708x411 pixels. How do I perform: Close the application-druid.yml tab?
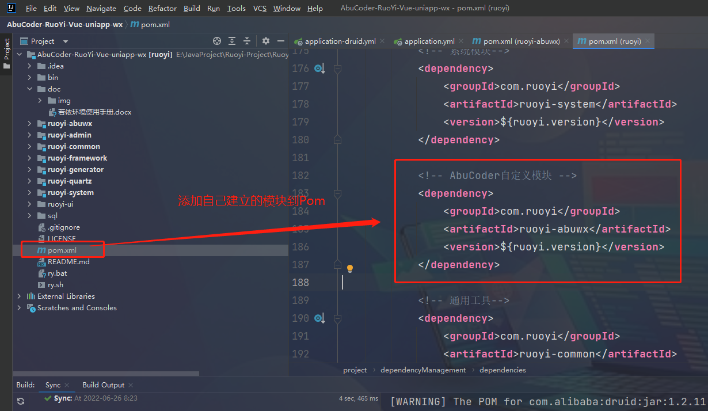(383, 41)
